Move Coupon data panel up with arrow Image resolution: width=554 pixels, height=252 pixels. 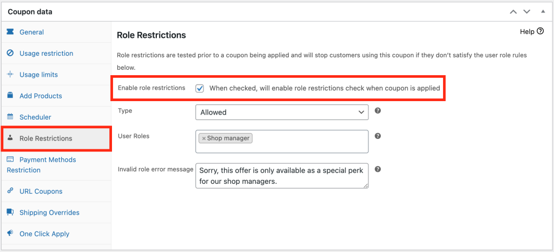tap(513, 12)
